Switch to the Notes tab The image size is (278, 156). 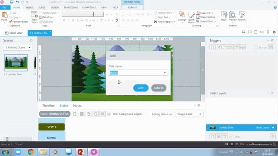pos(77,105)
